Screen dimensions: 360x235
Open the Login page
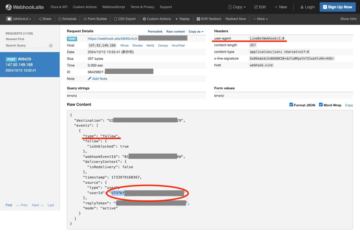307,7
